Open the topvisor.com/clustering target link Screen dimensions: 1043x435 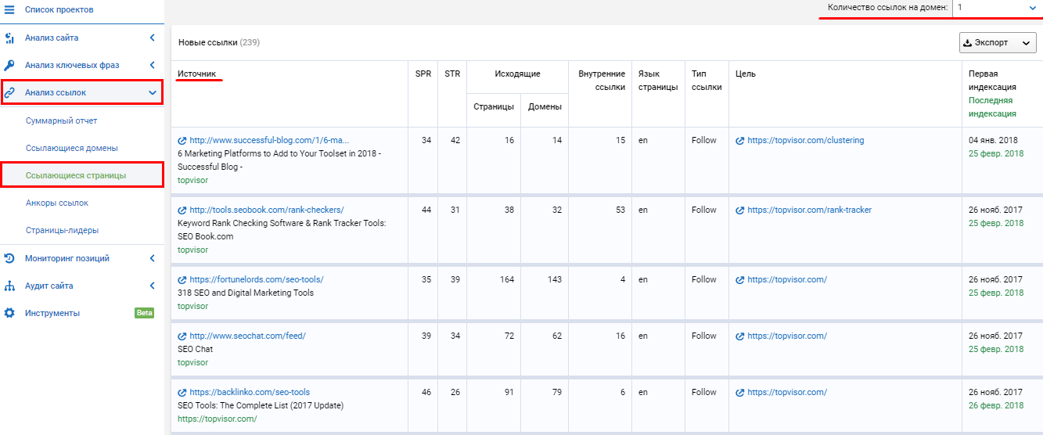pyautogui.click(x=806, y=141)
